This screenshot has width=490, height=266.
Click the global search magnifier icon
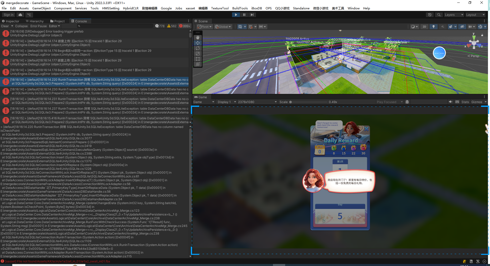(x=439, y=15)
